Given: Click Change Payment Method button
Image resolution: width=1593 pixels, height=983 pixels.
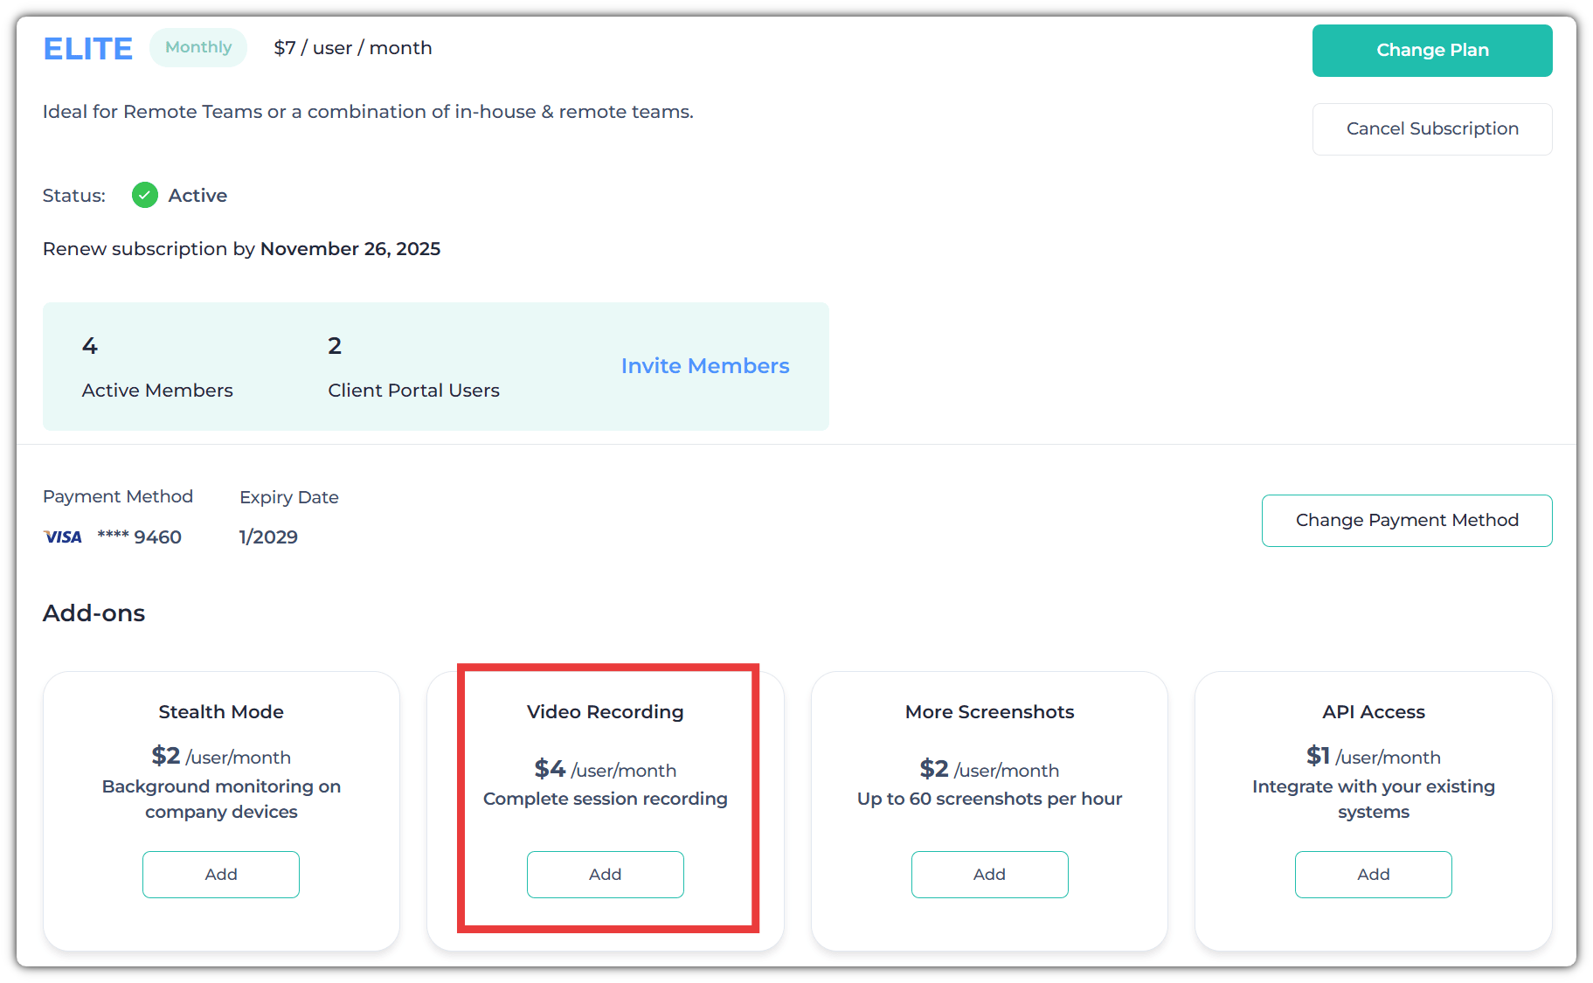Looking at the screenshot, I should pyautogui.click(x=1406, y=521).
